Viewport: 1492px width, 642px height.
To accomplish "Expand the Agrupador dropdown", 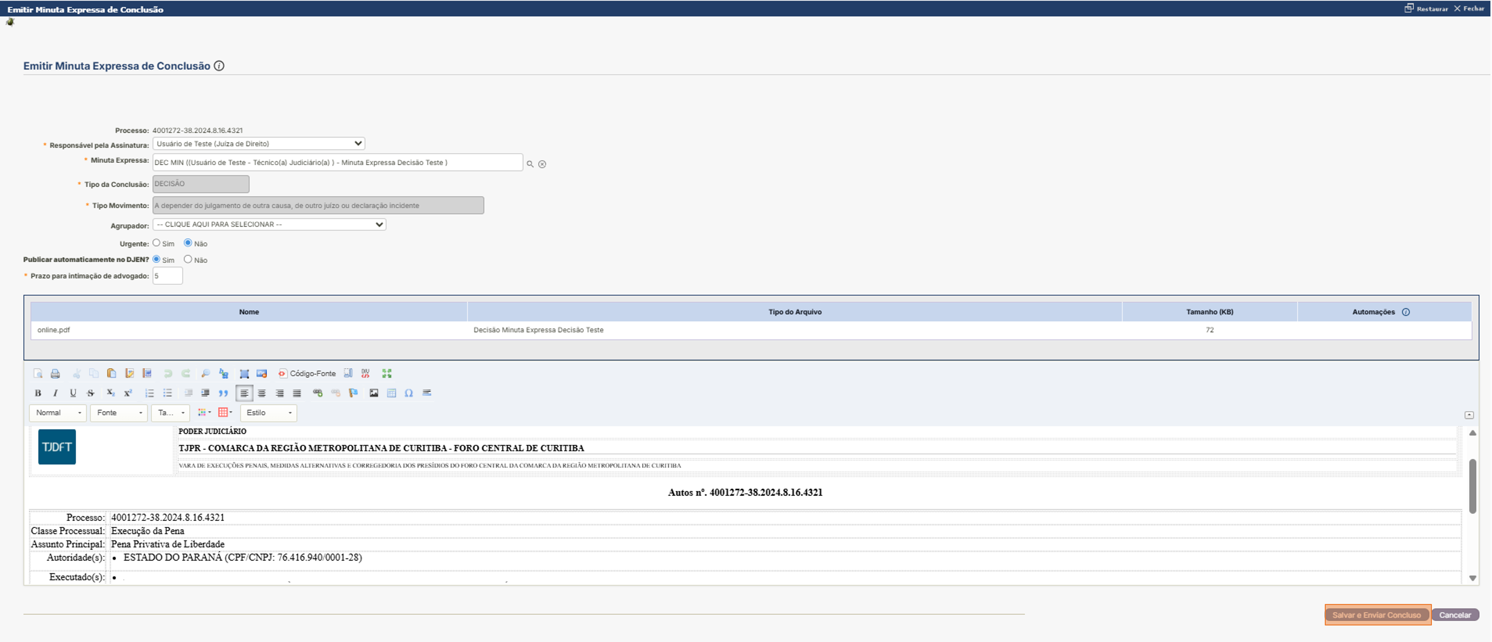I will click(269, 225).
